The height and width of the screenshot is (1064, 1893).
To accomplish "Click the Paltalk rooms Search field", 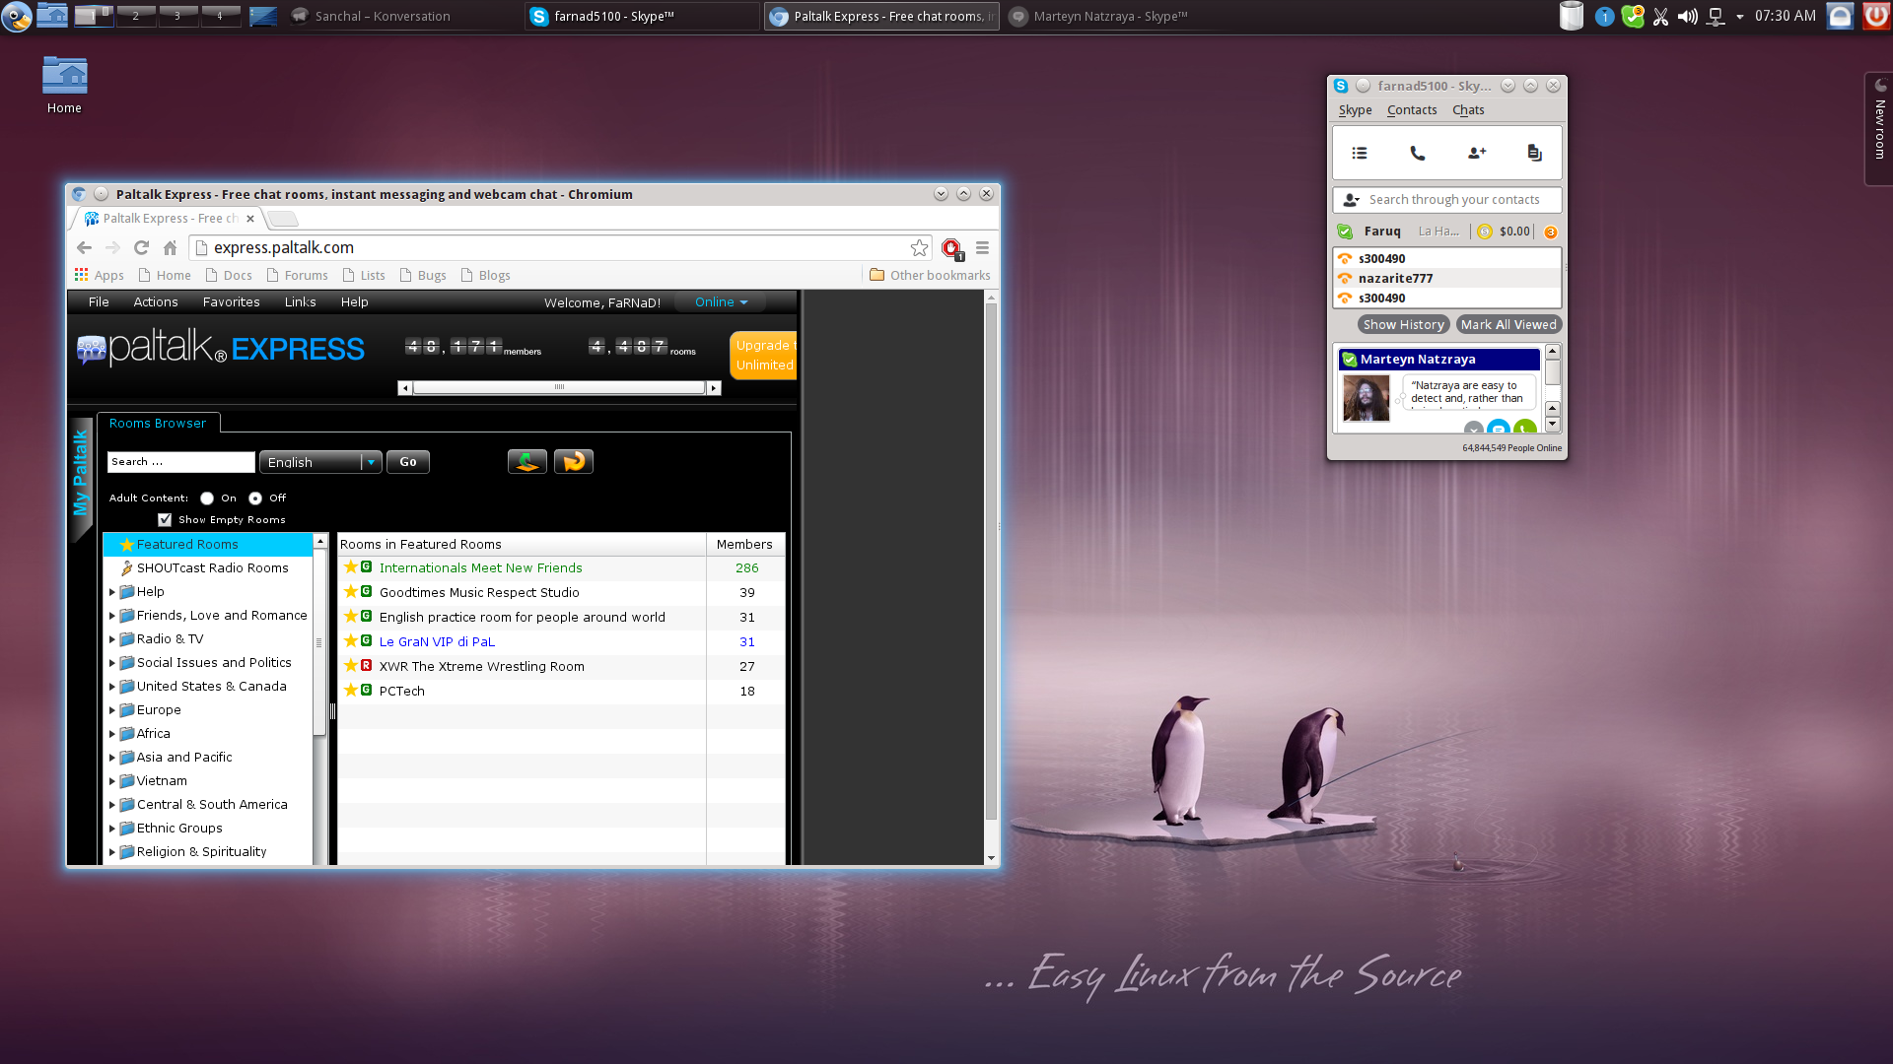I will (181, 462).
